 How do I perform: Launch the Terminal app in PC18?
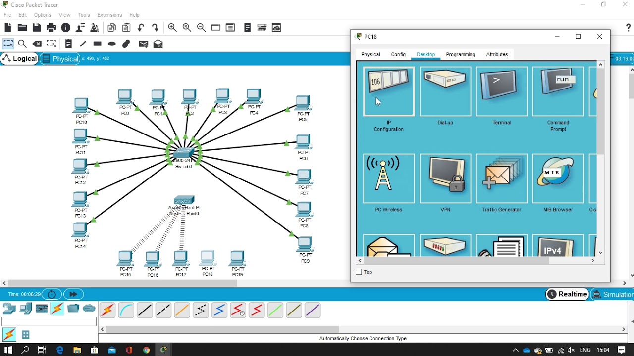pyautogui.click(x=502, y=91)
